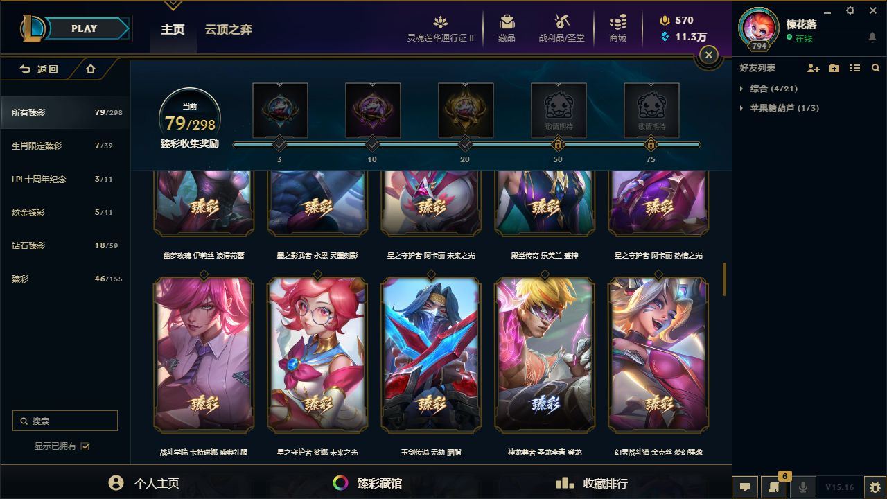The image size is (887, 499).
Task: Toggle the 显示已拥有 checkbox
Action: click(85, 446)
